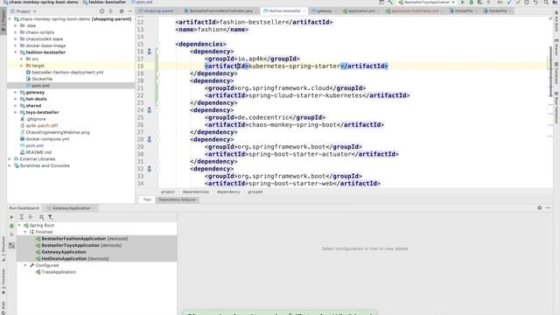Expand the target folder

(21, 66)
